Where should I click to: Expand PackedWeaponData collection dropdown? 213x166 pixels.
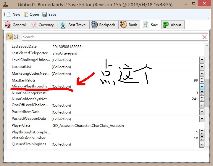(x=202, y=119)
